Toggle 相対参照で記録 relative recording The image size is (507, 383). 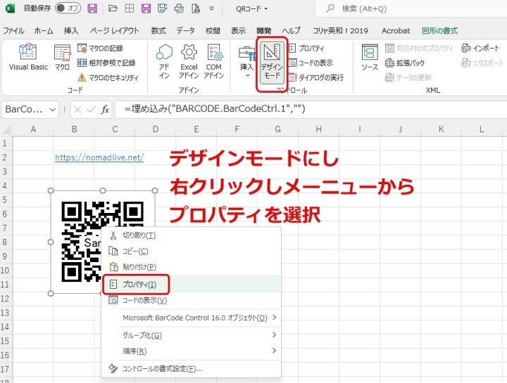pyautogui.click(x=106, y=63)
